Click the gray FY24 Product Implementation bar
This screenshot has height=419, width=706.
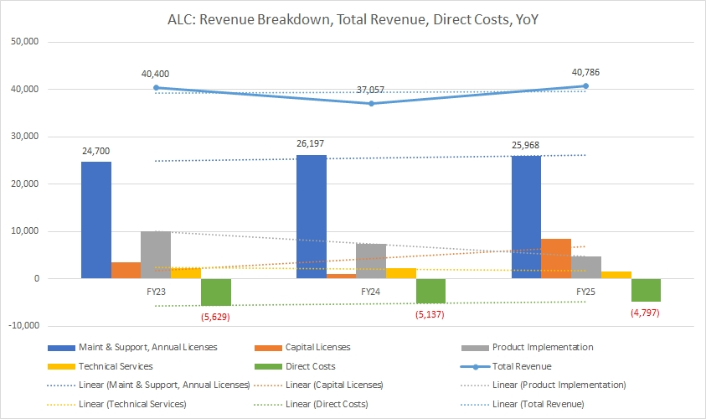pos(371,261)
